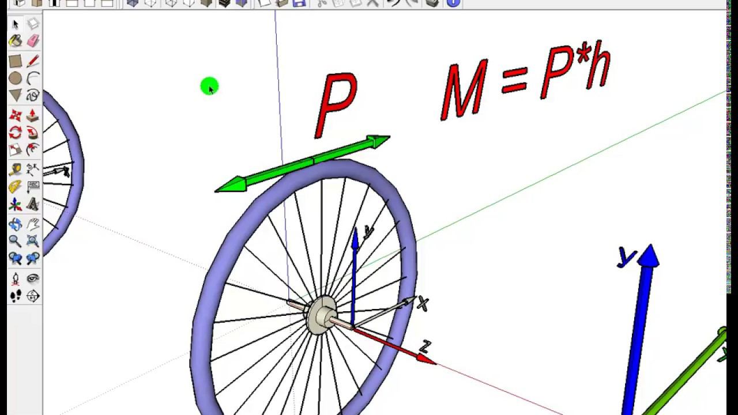Select the Dimension tool
Image resolution: width=738 pixels, height=415 pixels.
click(33, 170)
